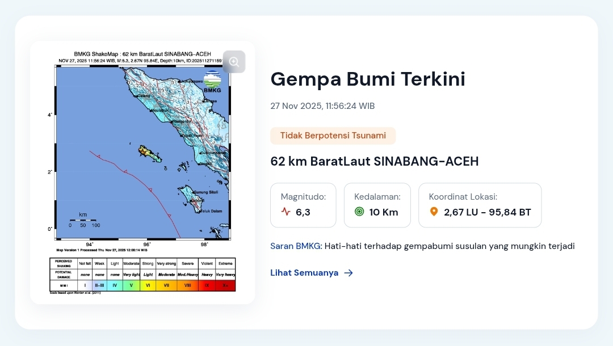
Task: Select the Koordinat Lokasi info card
Action: click(480, 205)
